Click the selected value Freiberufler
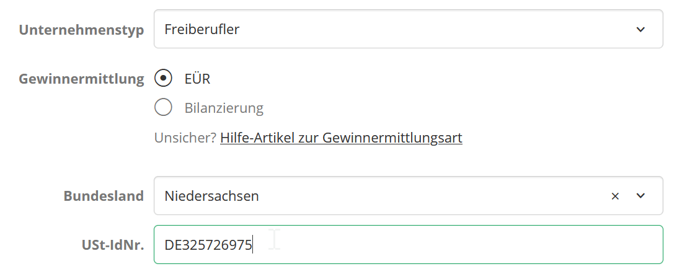 [202, 29]
